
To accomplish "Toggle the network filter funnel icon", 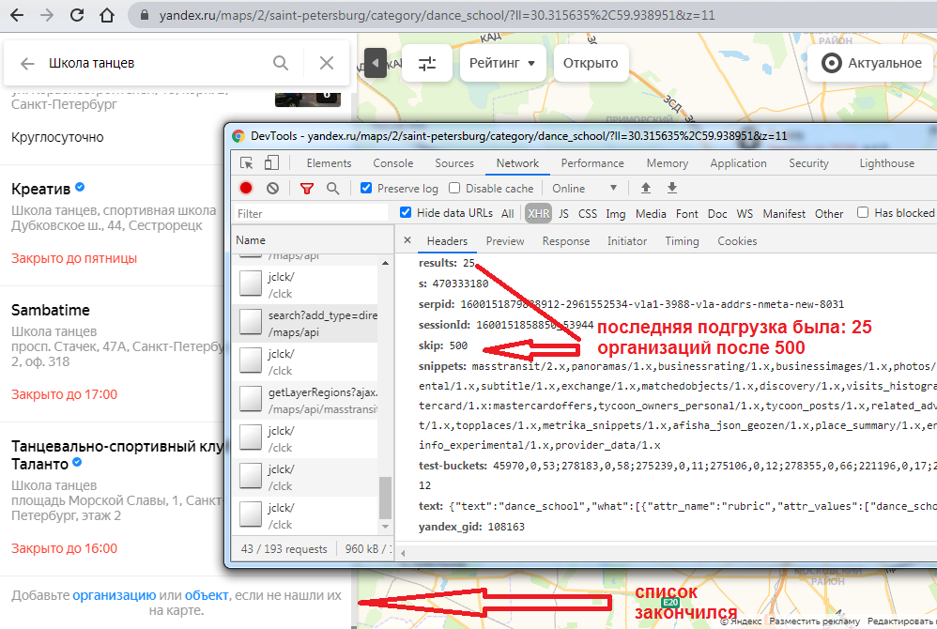I will (x=306, y=189).
